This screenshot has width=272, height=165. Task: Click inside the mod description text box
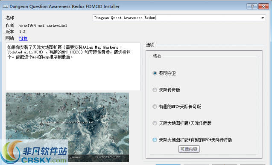[73, 67]
